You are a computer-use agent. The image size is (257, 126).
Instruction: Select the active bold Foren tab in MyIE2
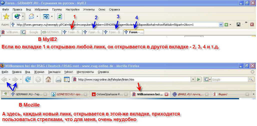134,32
